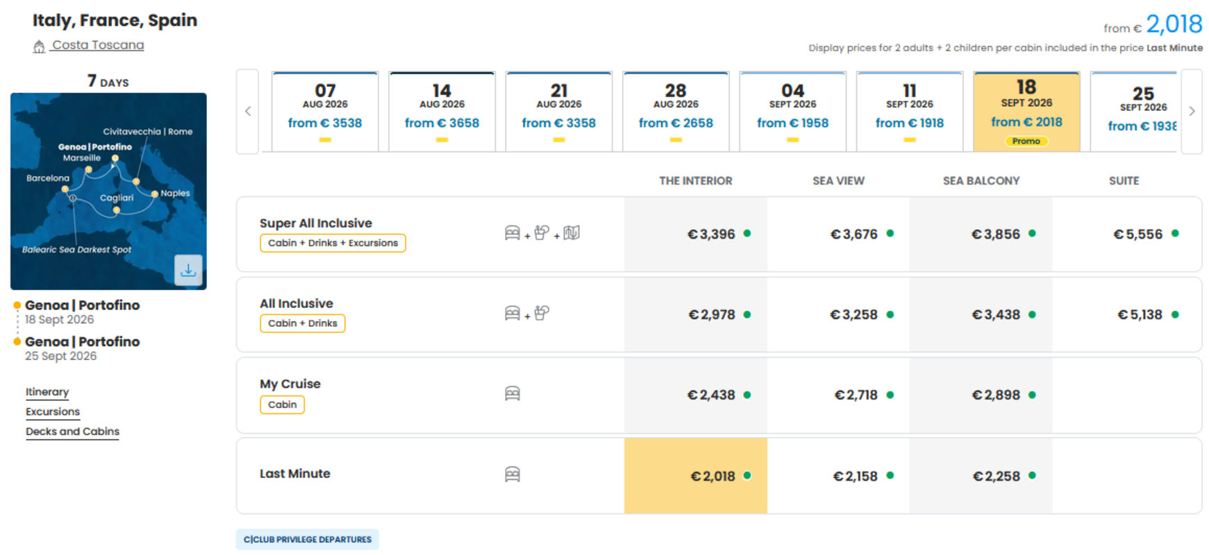
Task: Click the Super All Inclusive fare title
Action: pyautogui.click(x=316, y=223)
